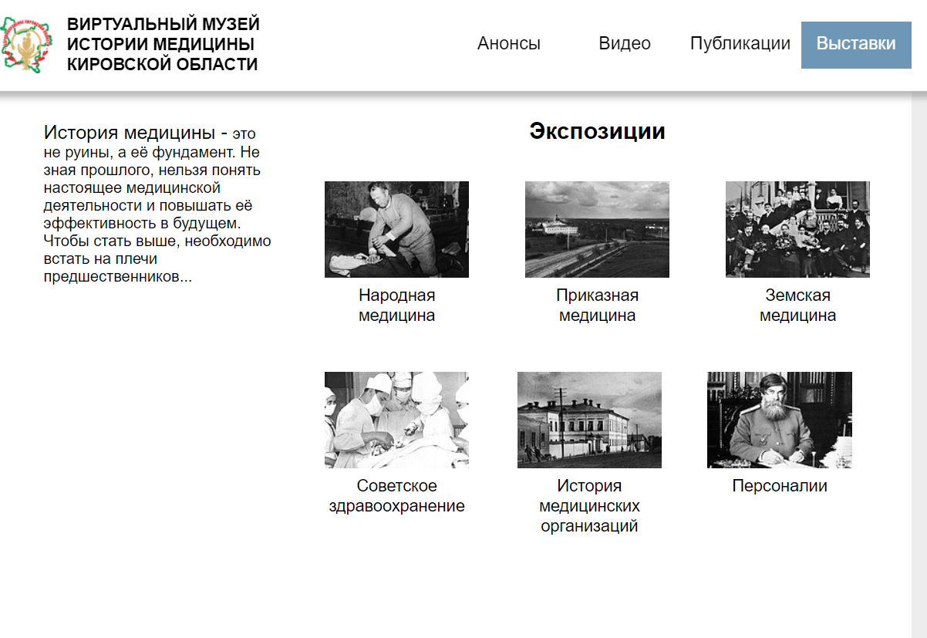Screen dimensions: 927x638
Task: Go to the Видео section
Action: click(x=625, y=43)
